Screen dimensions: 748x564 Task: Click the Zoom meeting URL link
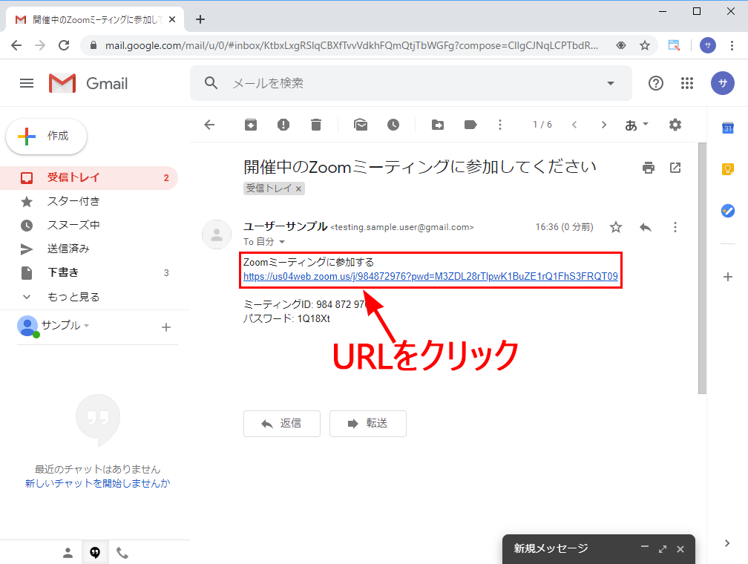point(430,277)
